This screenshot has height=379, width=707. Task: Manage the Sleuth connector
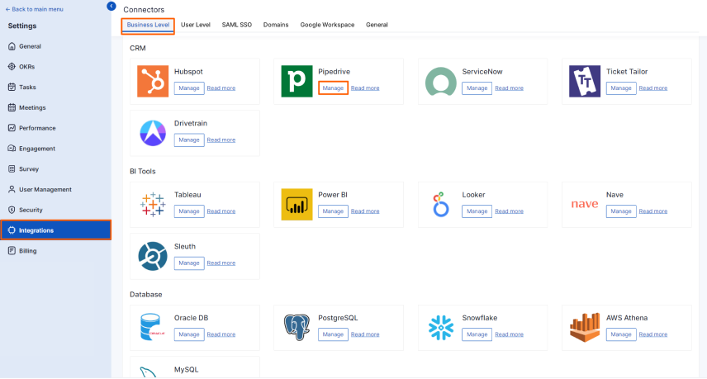(x=189, y=263)
